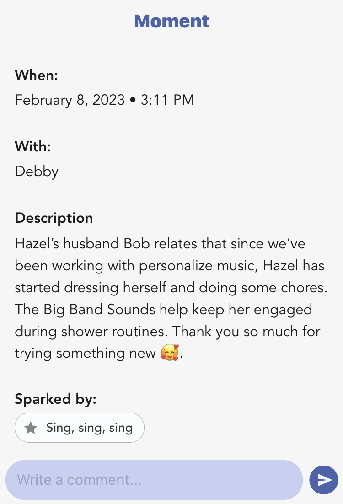Select the date February 8, 2023
Viewport: 343px width, 504px height.
point(70,100)
